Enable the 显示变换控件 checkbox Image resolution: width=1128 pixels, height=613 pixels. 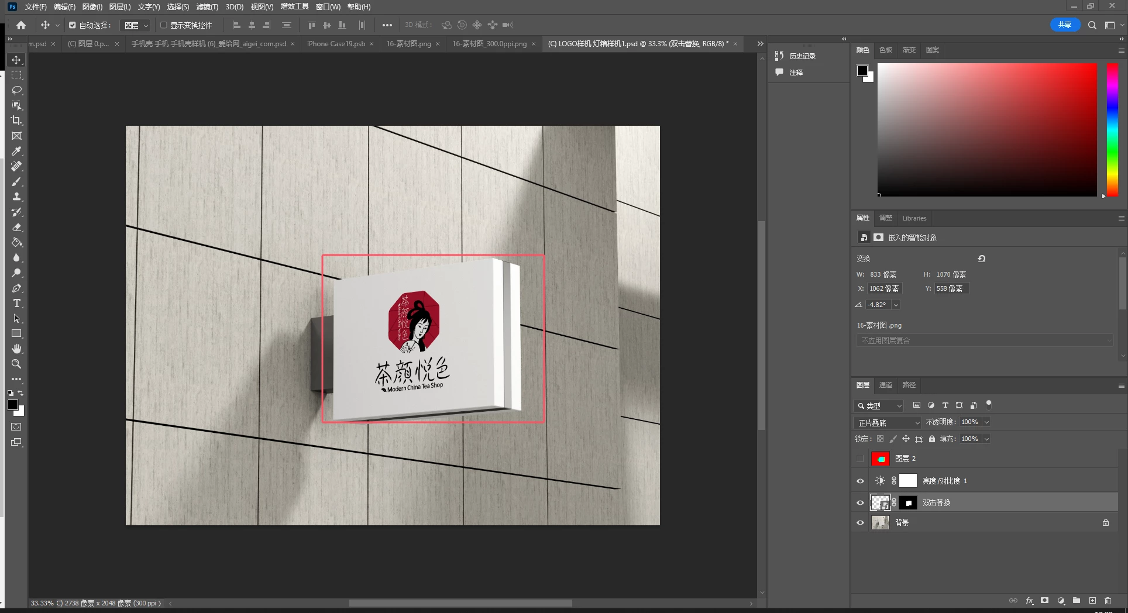[164, 25]
